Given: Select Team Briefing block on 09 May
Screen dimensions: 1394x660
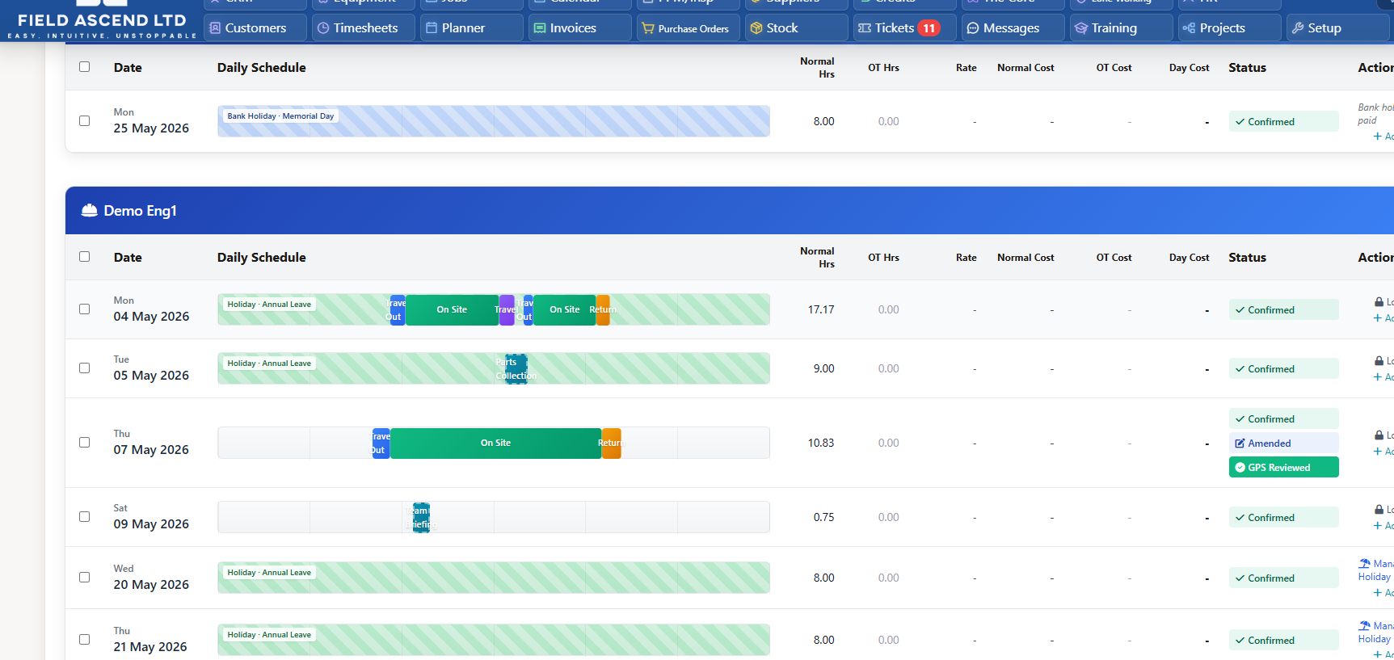Looking at the screenshot, I should [421, 517].
